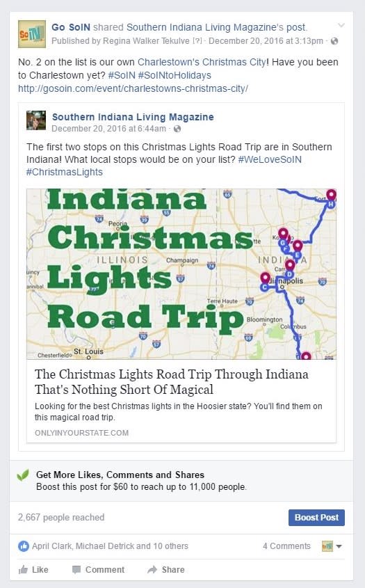365x588 pixels.
Task: View the 4 Comments link
Action: (286, 546)
